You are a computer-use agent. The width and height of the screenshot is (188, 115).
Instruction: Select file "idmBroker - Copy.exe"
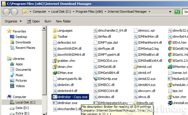70,97
